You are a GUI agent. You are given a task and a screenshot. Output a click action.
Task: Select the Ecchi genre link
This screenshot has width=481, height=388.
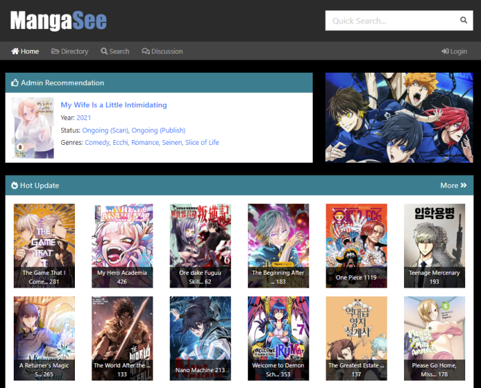click(x=120, y=143)
